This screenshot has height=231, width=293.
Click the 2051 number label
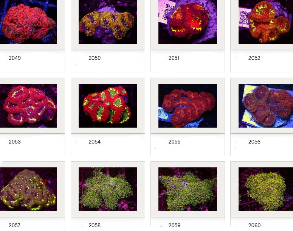click(174, 58)
